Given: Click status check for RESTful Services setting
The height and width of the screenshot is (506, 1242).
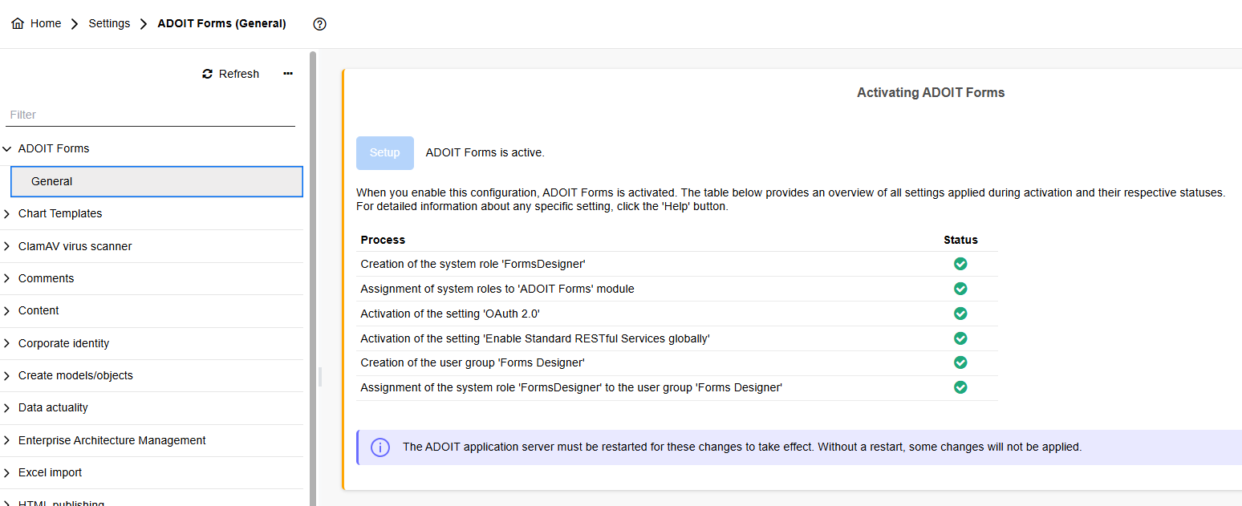Looking at the screenshot, I should click(960, 338).
